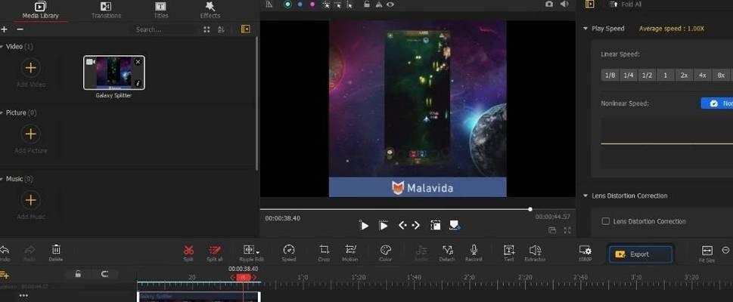Toggle the timeline track lock
Image resolution: width=733 pixels, height=302 pixels.
[x=78, y=275]
